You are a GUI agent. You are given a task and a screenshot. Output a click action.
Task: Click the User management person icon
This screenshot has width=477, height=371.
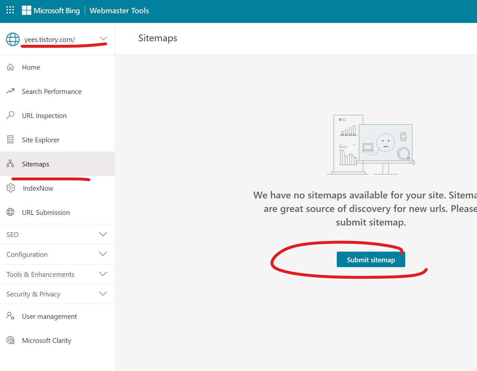(10, 316)
